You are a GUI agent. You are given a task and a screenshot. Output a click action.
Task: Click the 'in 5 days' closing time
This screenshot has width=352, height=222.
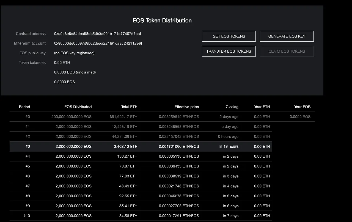pos(231,196)
